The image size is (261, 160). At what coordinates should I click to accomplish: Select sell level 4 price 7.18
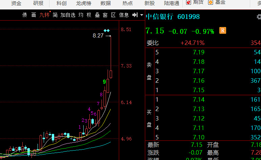point(199,62)
